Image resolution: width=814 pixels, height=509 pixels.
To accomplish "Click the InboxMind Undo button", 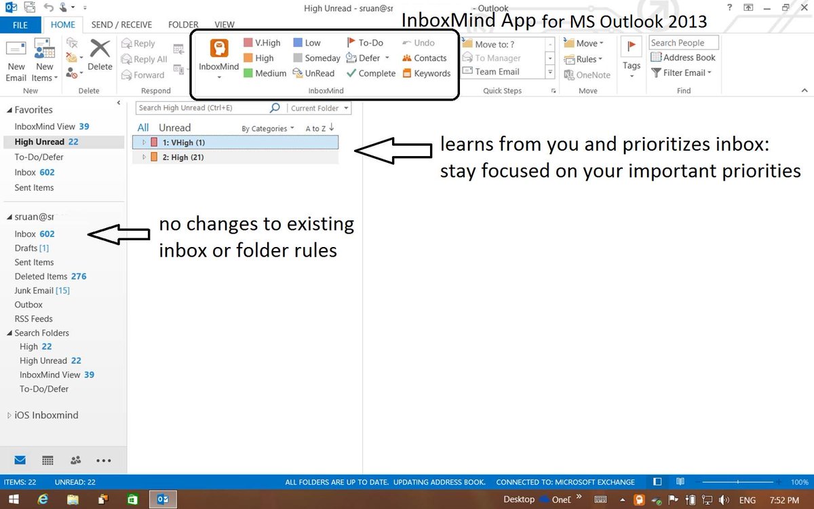I will click(419, 43).
